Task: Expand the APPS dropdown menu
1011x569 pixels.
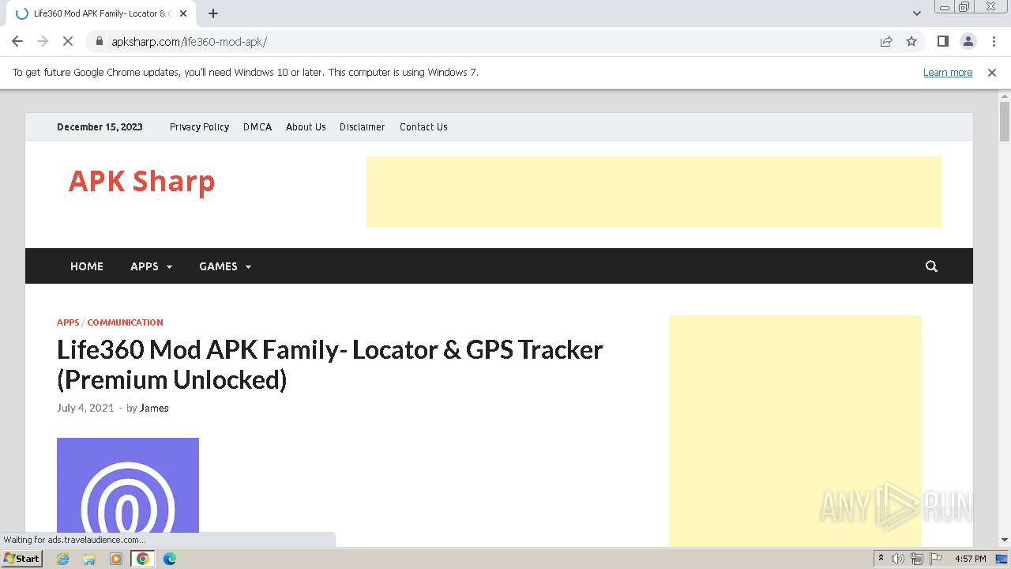Action: click(x=151, y=266)
